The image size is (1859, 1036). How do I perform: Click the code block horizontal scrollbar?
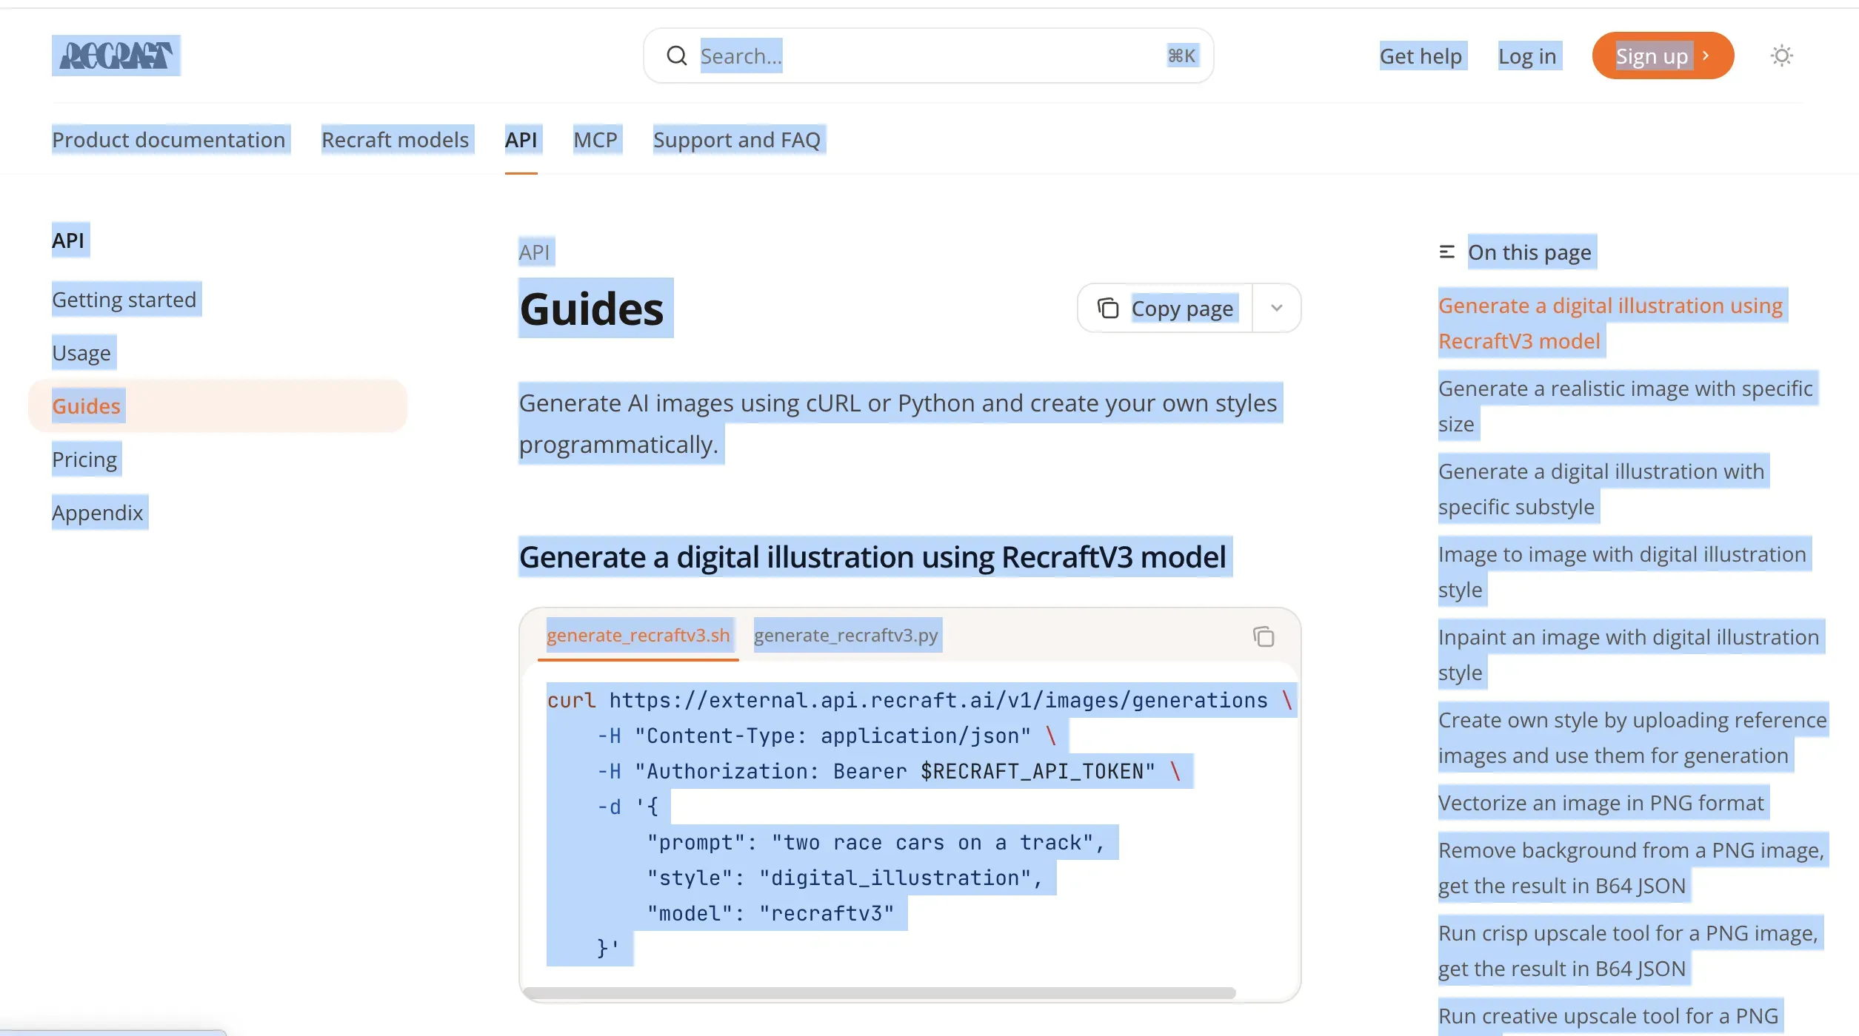click(879, 992)
